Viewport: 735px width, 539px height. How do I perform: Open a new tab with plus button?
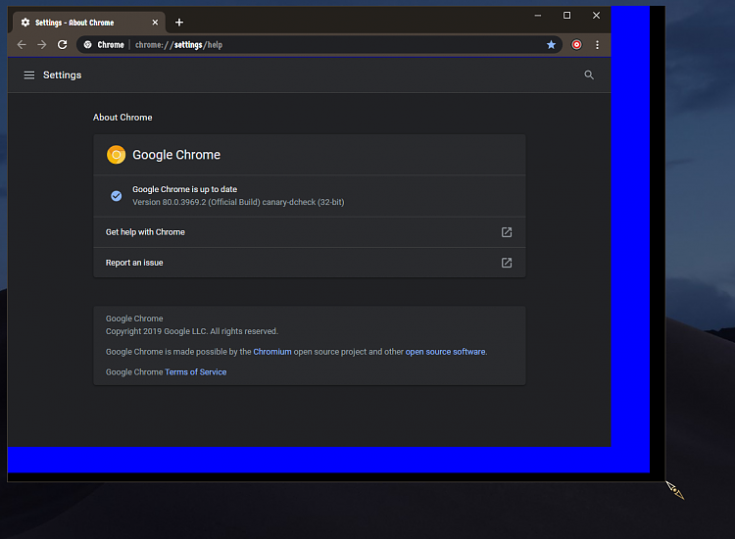(x=179, y=22)
